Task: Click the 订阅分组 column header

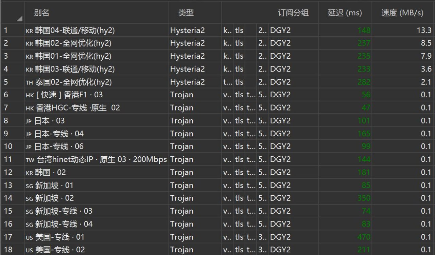Action: coord(293,13)
